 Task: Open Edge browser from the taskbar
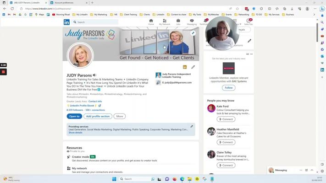182,179
